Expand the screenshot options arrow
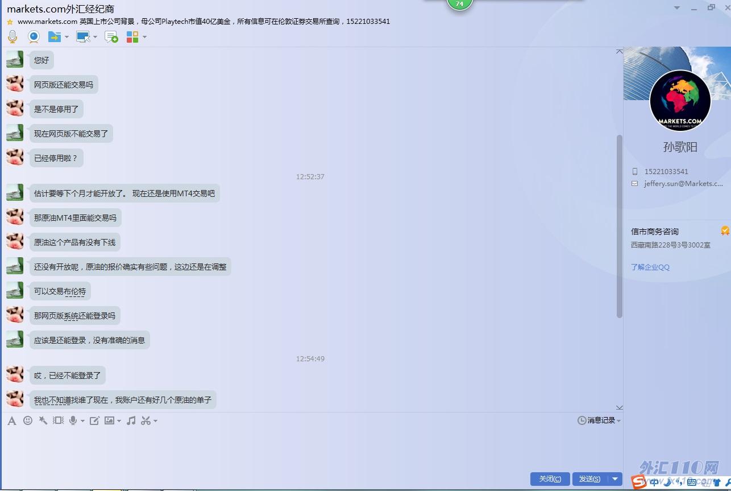 [x=155, y=421]
